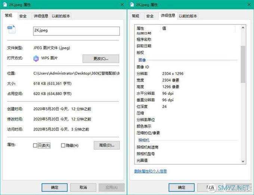This screenshot has width=254, height=195.
Task: Click the 2K.jpeg filename input field
Action: click(x=77, y=31)
